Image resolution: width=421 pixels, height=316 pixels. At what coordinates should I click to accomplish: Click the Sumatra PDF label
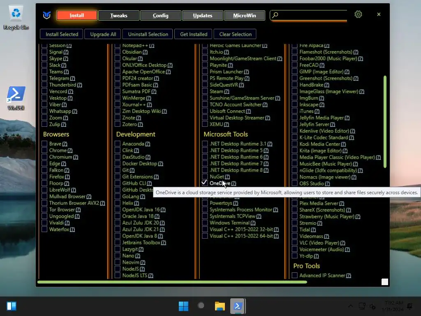pyautogui.click(x=136, y=91)
